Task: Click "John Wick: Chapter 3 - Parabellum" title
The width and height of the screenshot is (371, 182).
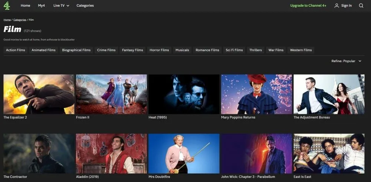Action: pyautogui.click(x=248, y=176)
